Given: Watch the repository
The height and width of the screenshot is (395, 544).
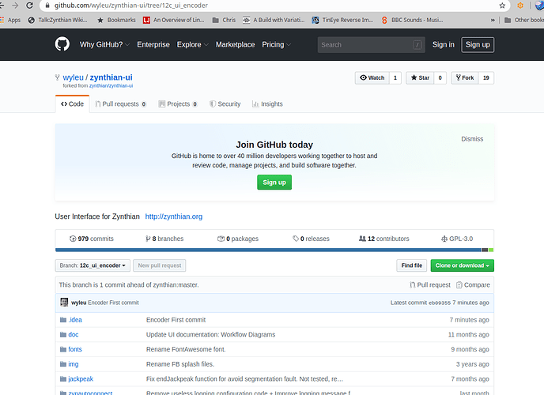Looking at the screenshot, I should click(372, 78).
